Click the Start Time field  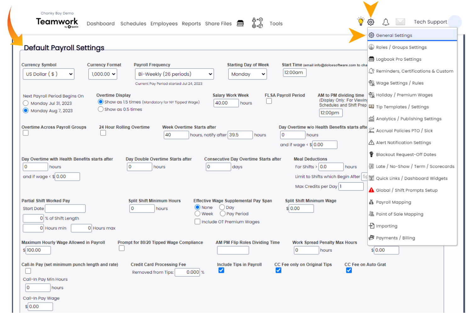pos(295,73)
